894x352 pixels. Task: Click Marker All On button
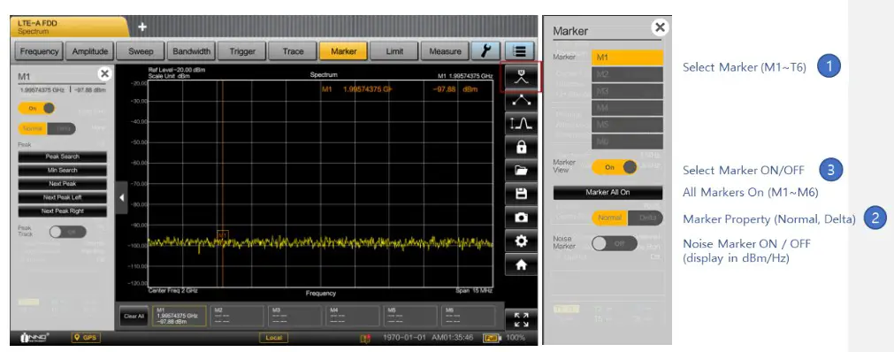click(607, 192)
